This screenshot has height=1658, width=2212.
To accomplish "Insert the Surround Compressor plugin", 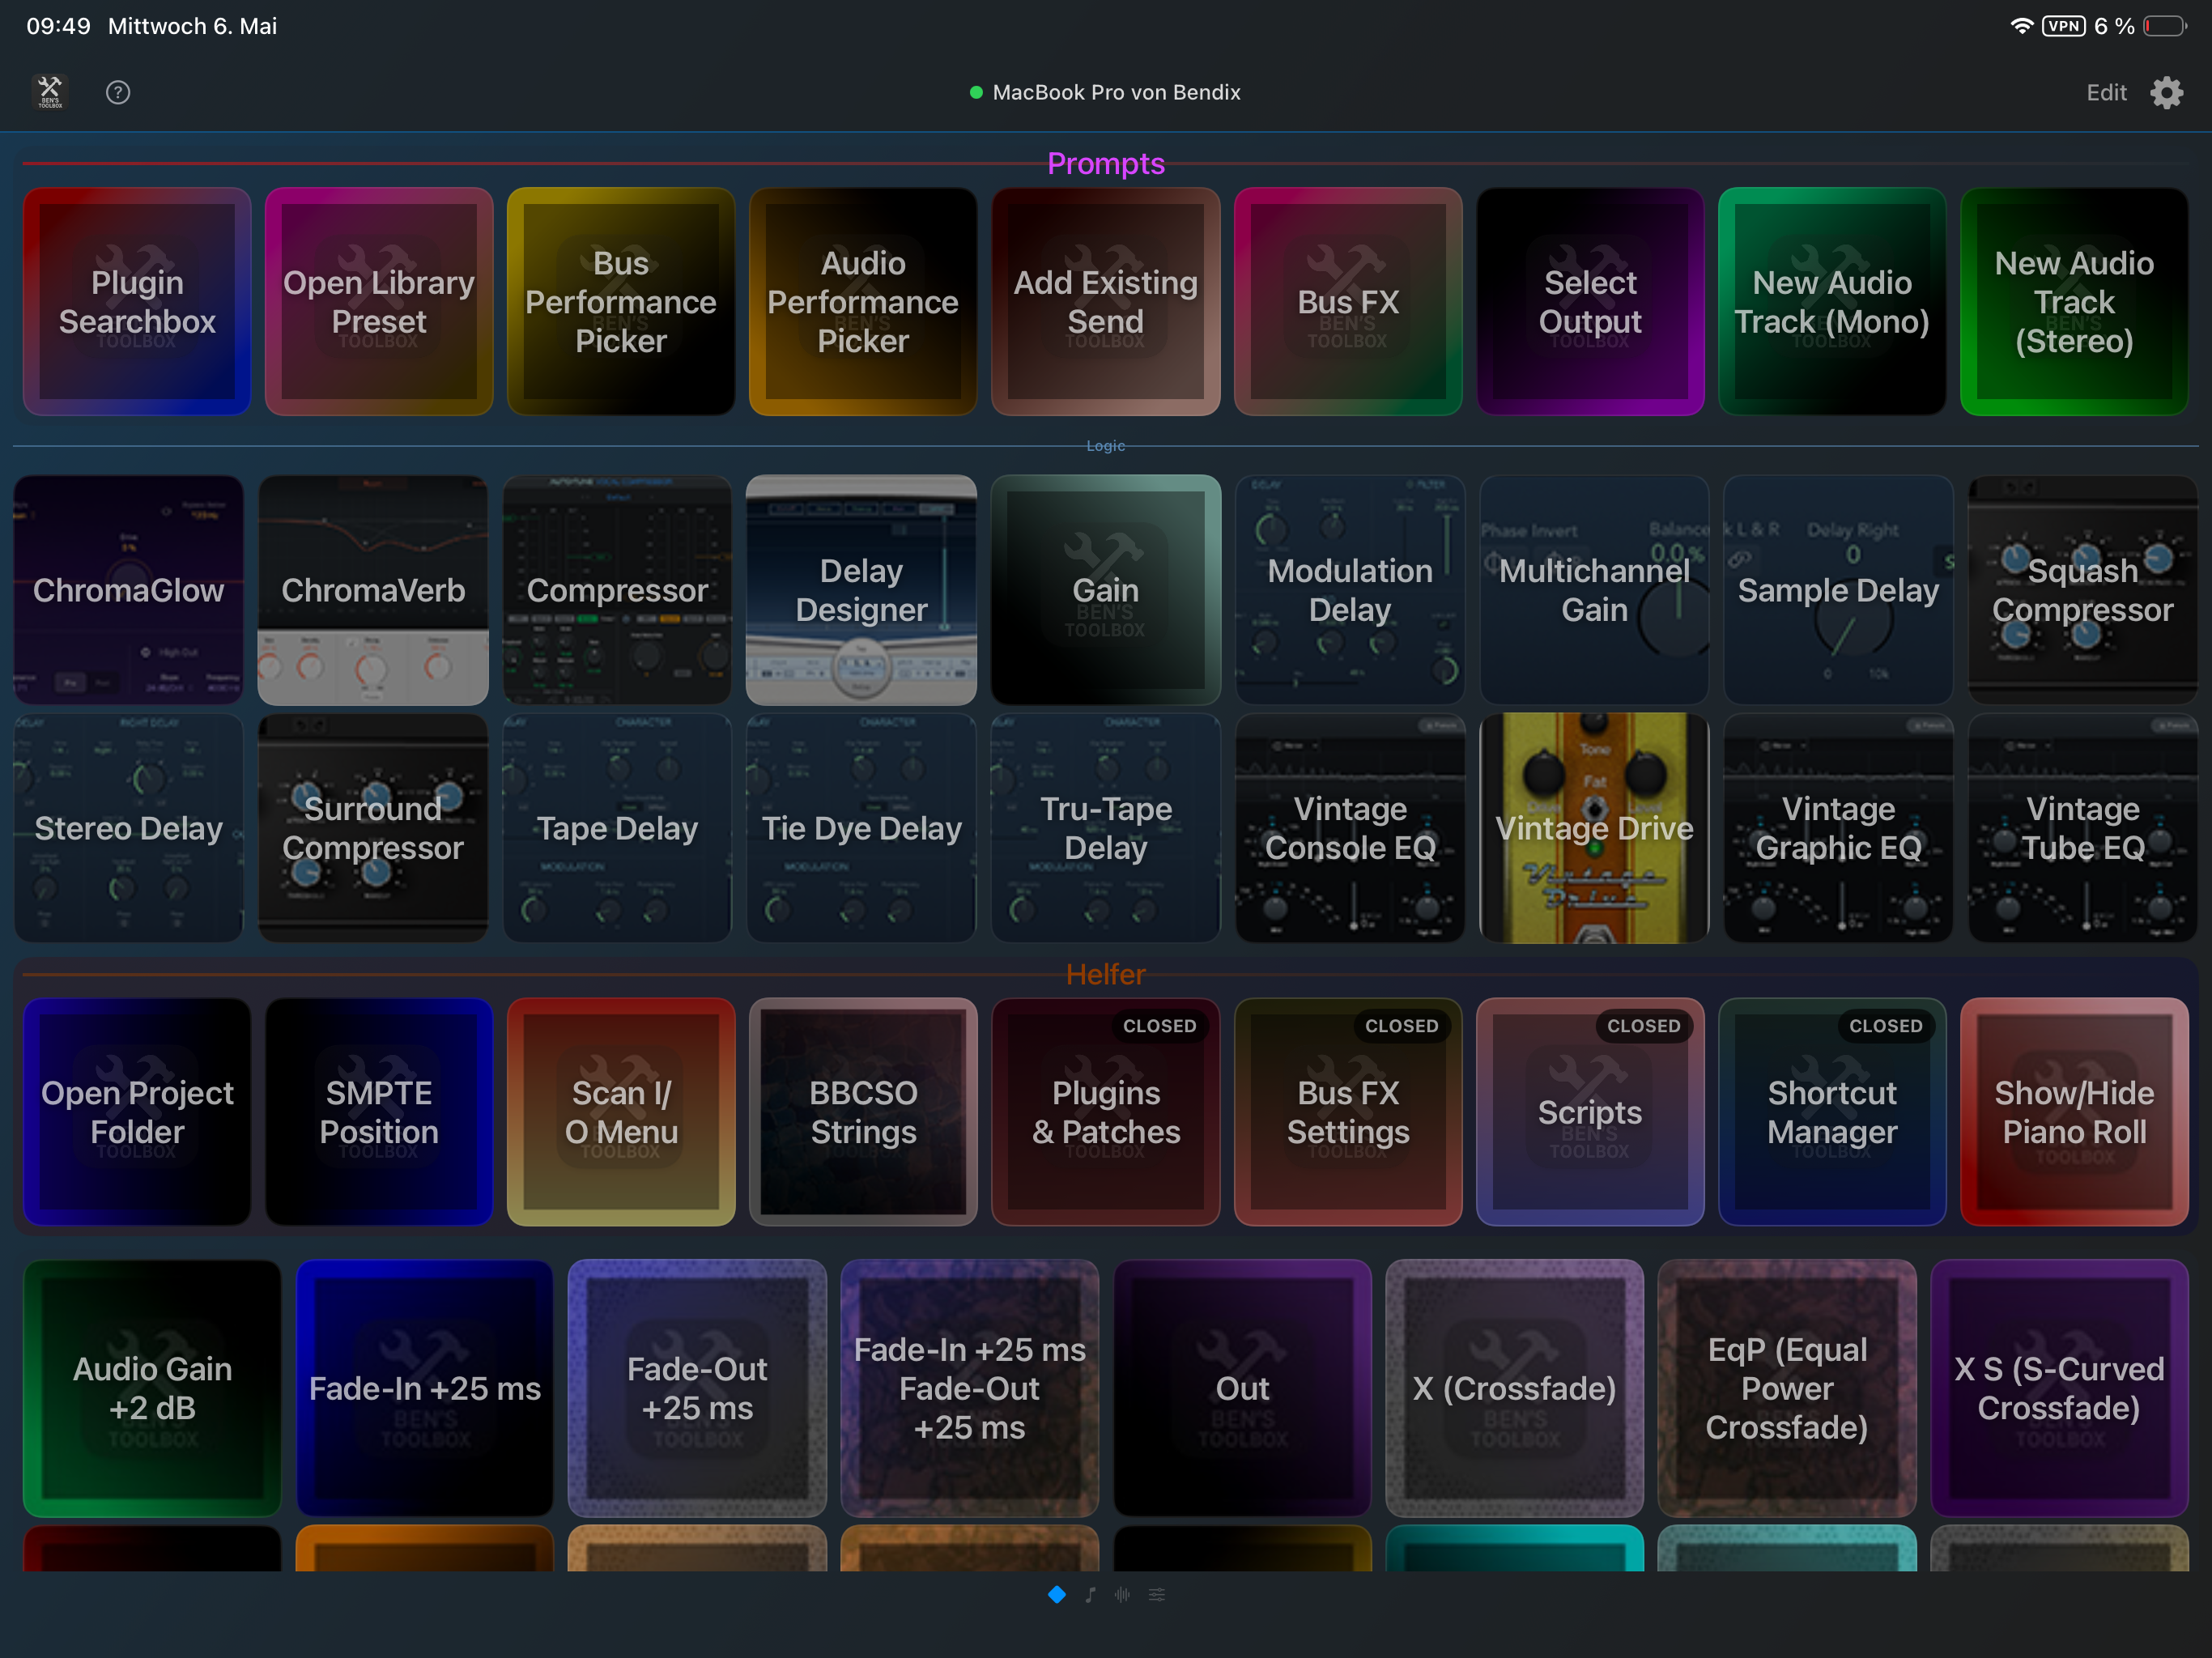I will [373, 828].
